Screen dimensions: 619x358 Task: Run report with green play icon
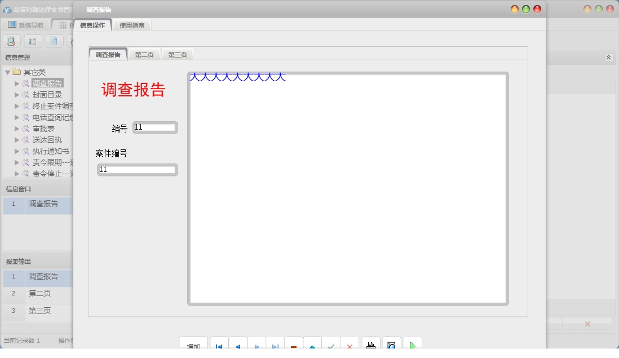pos(412,344)
